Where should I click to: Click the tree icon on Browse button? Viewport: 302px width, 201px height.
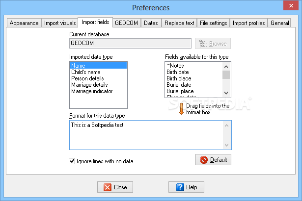[203, 44]
